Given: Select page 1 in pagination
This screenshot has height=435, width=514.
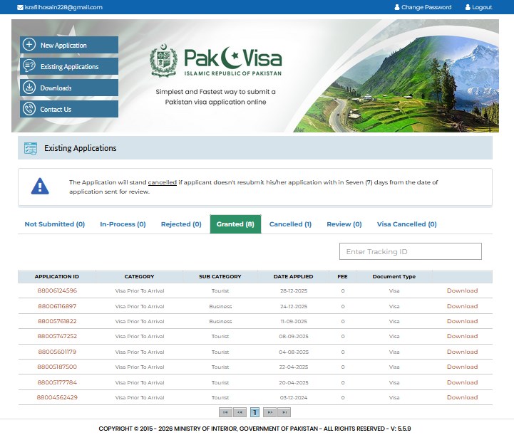Looking at the screenshot, I should pos(255,412).
